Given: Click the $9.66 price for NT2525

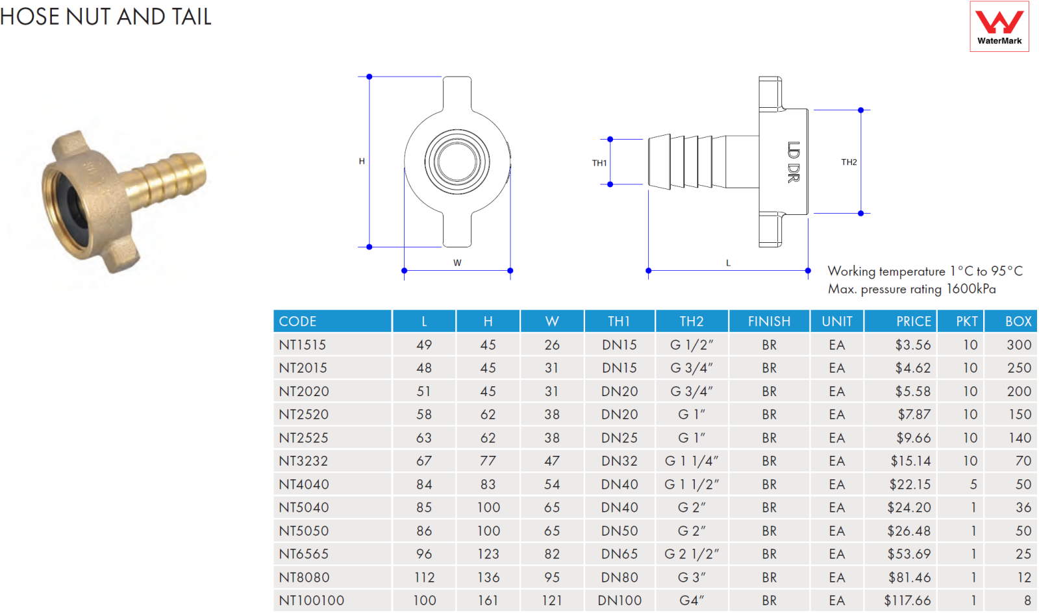Looking at the screenshot, I should pos(914,438).
